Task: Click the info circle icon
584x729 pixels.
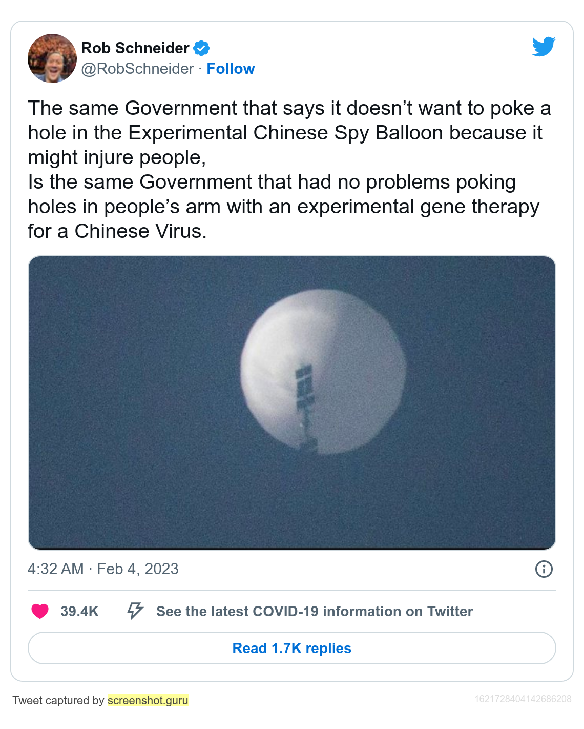Action: click(x=544, y=569)
